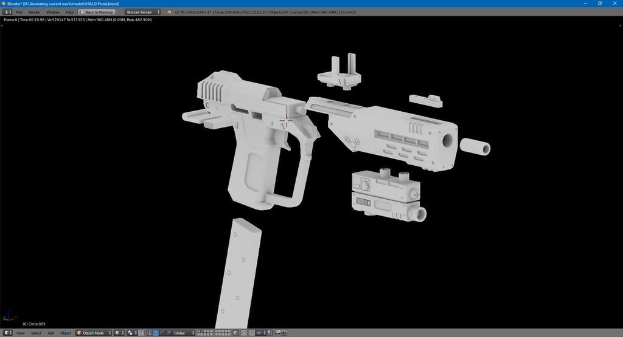
Task: Open the Info editor type selector icon
Action: (x=7, y=12)
